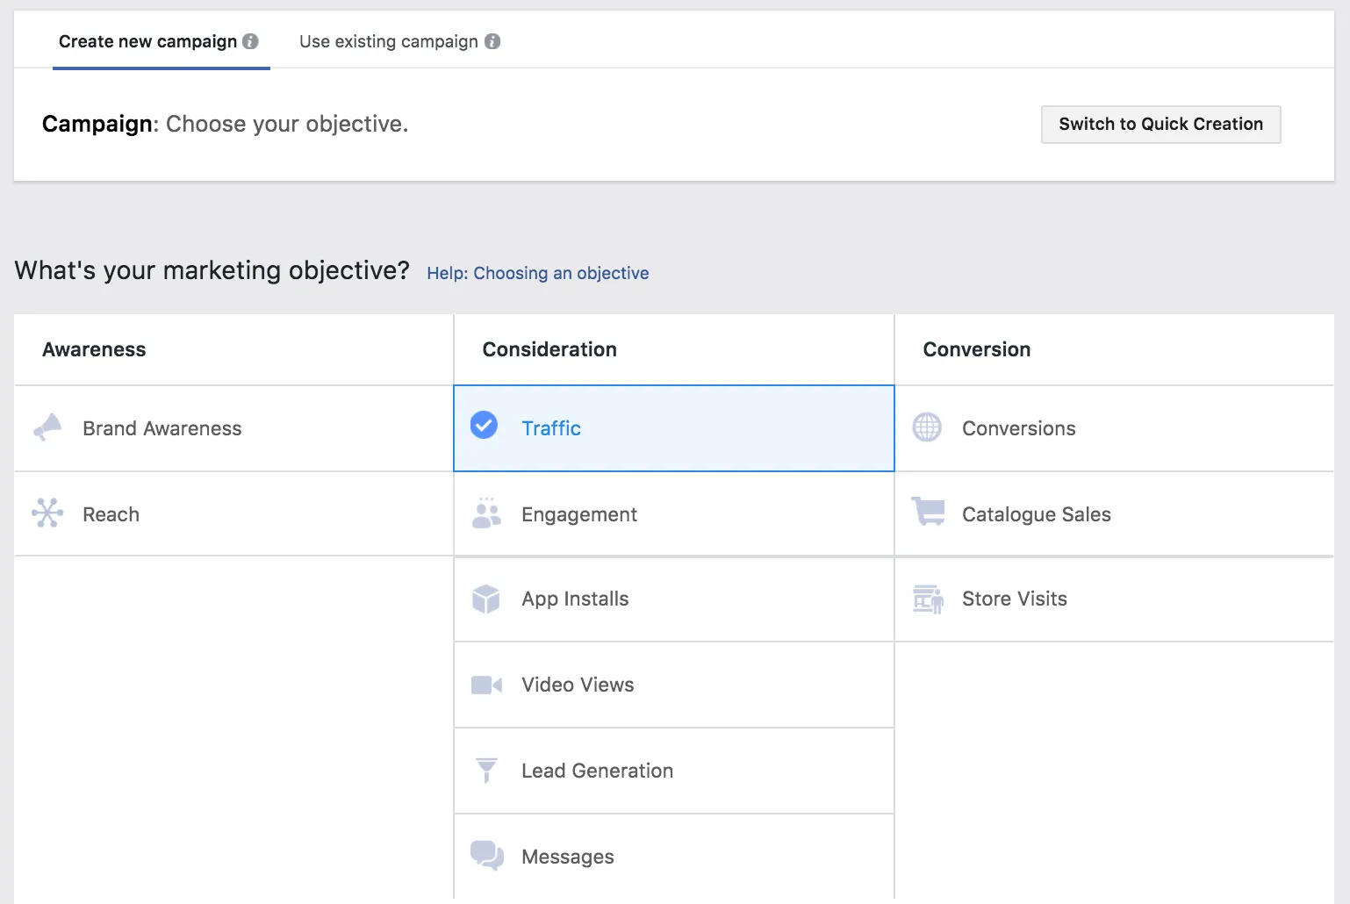Click the Brand Awareness megaphone icon

click(47, 427)
